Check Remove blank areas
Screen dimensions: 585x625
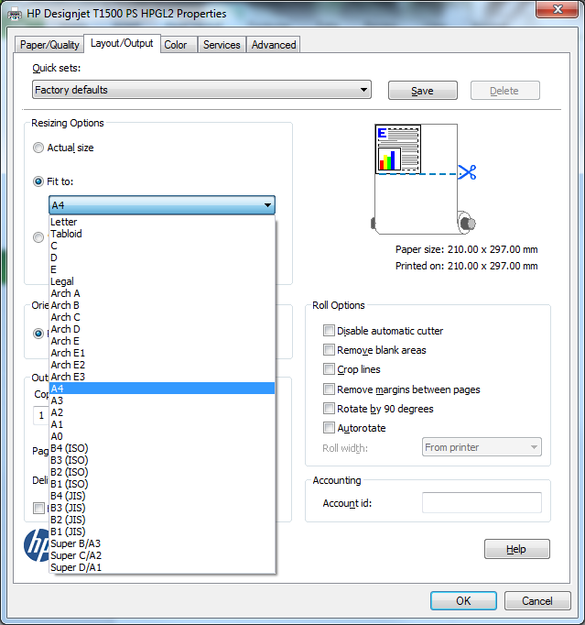329,350
